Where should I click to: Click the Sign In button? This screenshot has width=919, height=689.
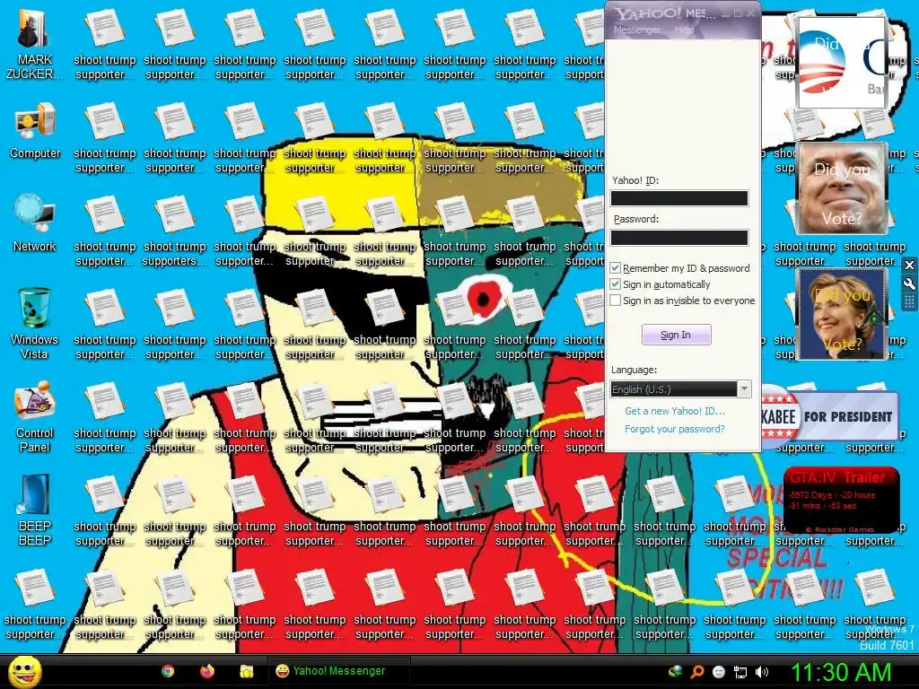click(x=677, y=335)
